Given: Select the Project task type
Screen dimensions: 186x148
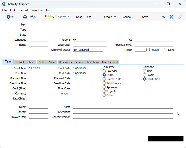Looking at the screenshot, I should pos(104,91).
